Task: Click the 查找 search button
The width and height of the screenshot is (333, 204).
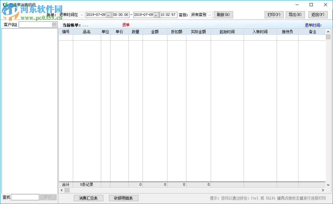Action: point(48,197)
